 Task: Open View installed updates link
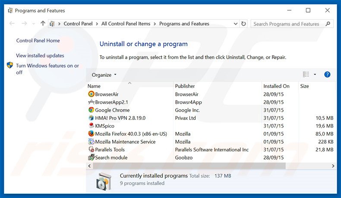pos(40,55)
